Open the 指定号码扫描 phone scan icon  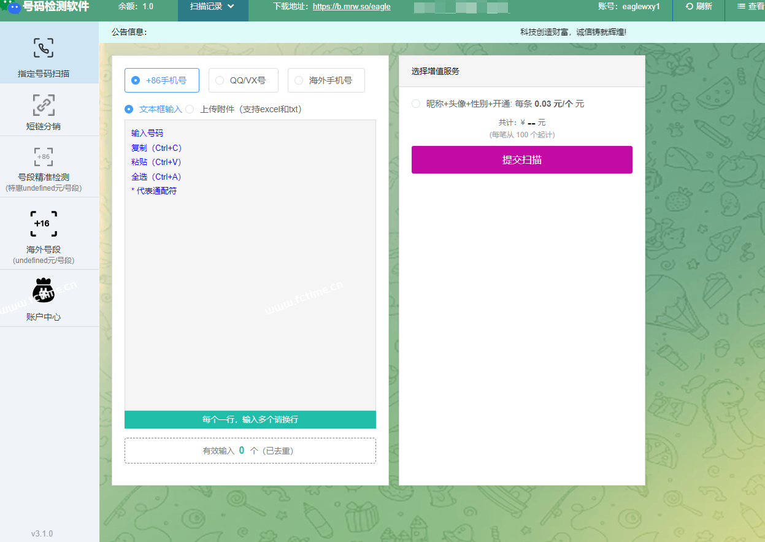[x=44, y=48]
